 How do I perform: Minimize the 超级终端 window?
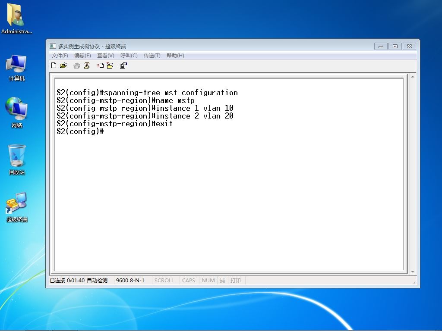click(x=381, y=47)
